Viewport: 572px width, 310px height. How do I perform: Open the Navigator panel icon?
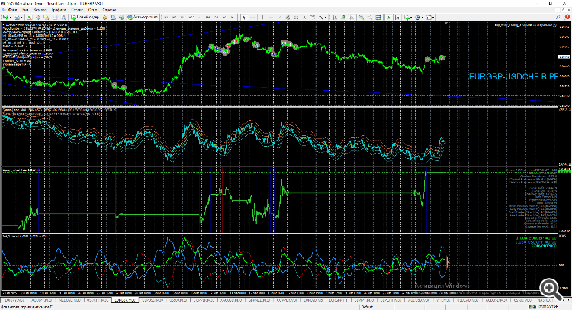click(47, 17)
